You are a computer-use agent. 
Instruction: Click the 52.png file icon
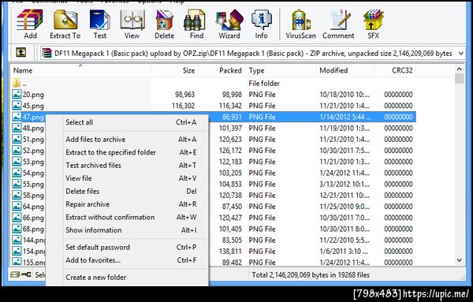[x=17, y=150]
